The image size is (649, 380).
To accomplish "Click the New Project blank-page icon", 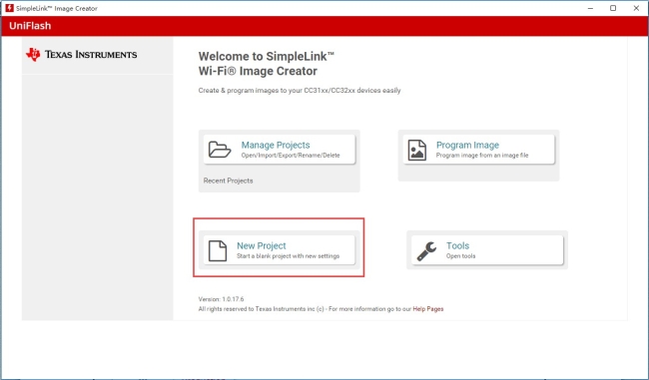I will pos(218,250).
